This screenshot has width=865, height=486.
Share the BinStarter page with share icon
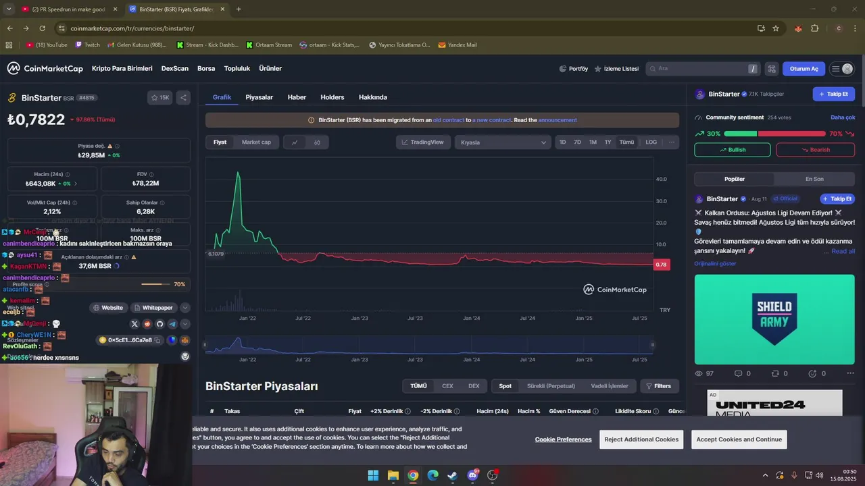pyautogui.click(x=183, y=97)
